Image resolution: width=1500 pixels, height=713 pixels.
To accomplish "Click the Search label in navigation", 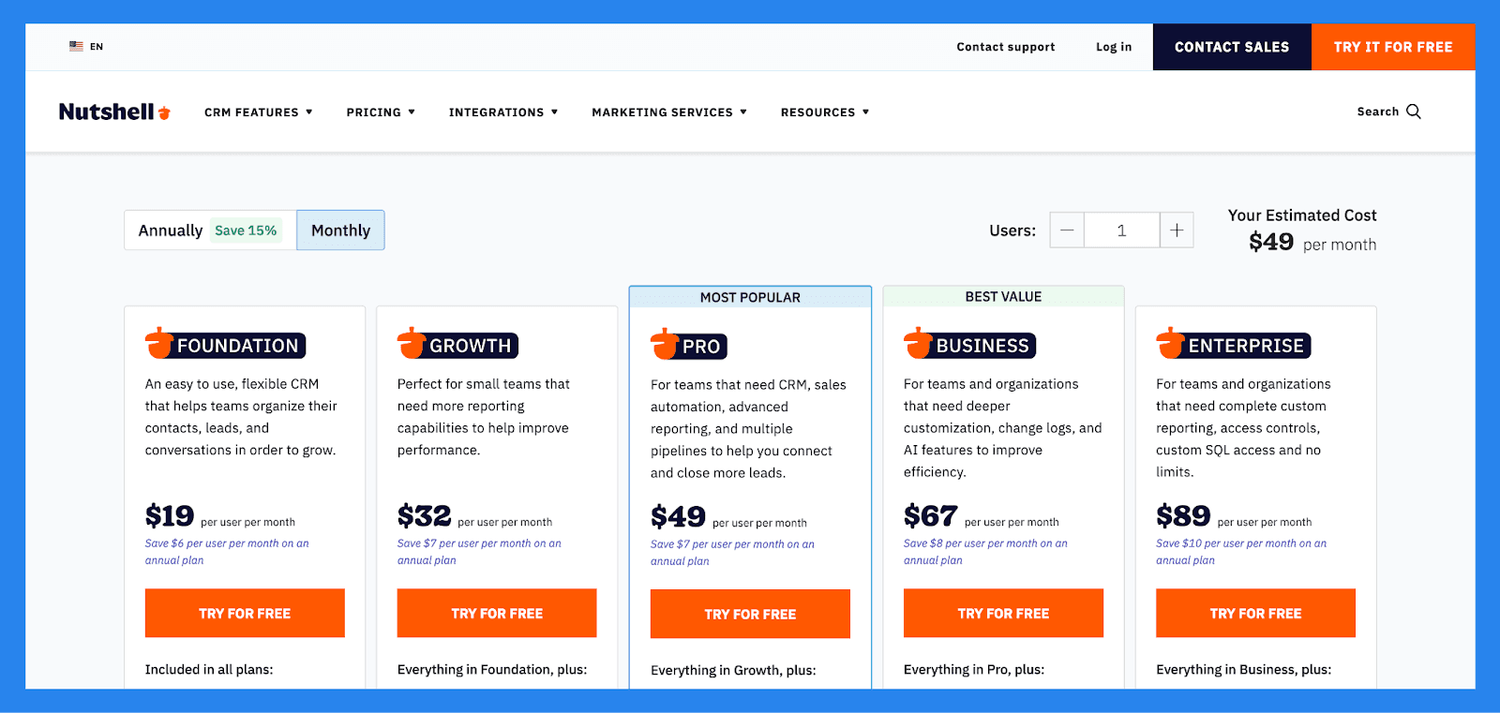I will [1377, 111].
